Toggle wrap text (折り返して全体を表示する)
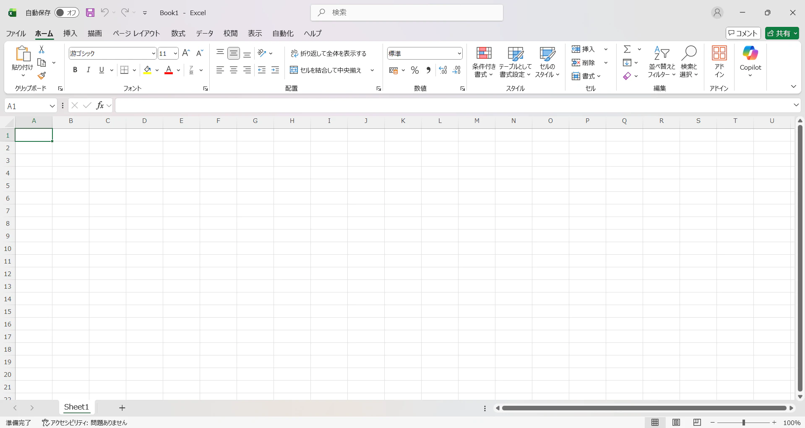 [328, 53]
